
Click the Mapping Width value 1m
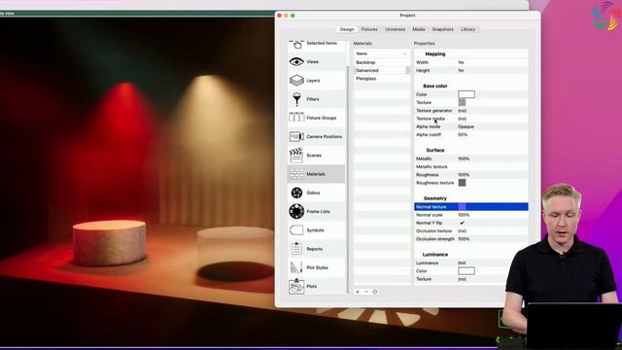tap(461, 62)
